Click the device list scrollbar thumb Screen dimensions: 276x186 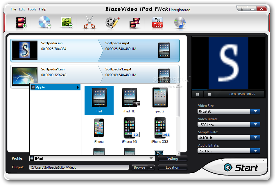point(178,102)
